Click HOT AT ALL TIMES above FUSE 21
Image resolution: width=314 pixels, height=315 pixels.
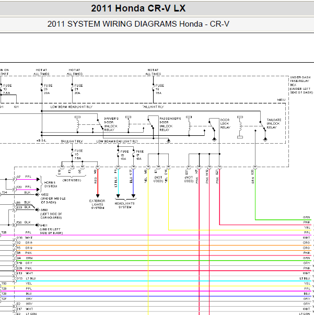click(x=75, y=72)
